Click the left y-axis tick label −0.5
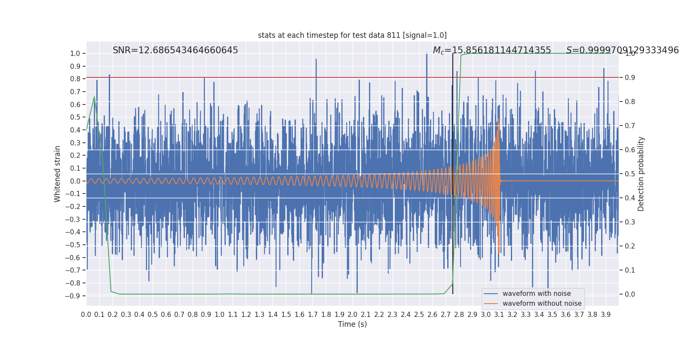The height and width of the screenshot is (344, 688). 73,245
